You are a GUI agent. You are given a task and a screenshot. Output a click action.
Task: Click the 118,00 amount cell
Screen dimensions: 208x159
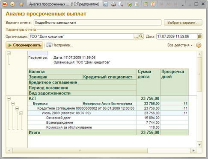coord(149,127)
